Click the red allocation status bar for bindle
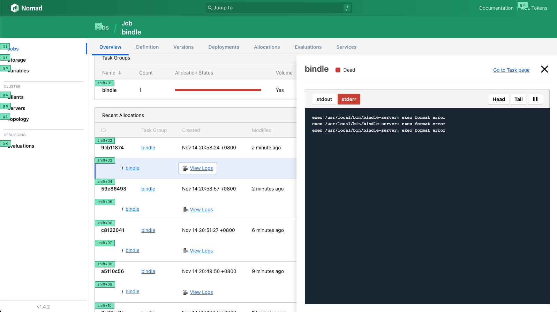 (x=218, y=90)
